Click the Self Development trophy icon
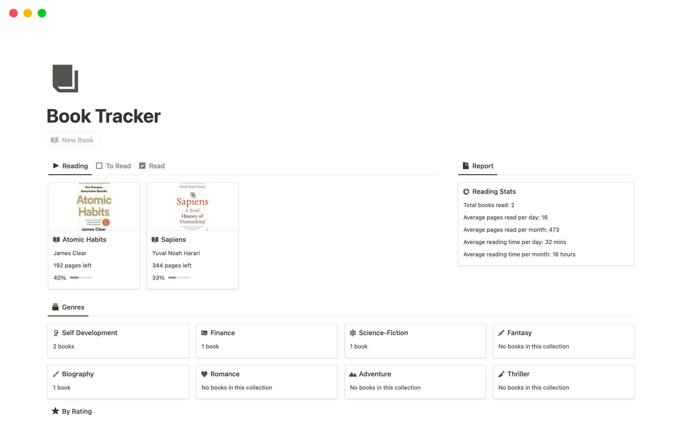682x426 pixels. 56,333
